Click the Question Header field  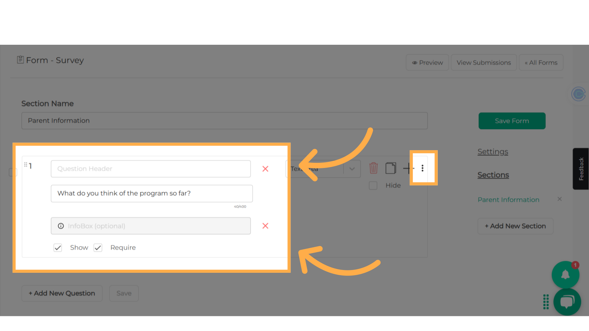151,169
